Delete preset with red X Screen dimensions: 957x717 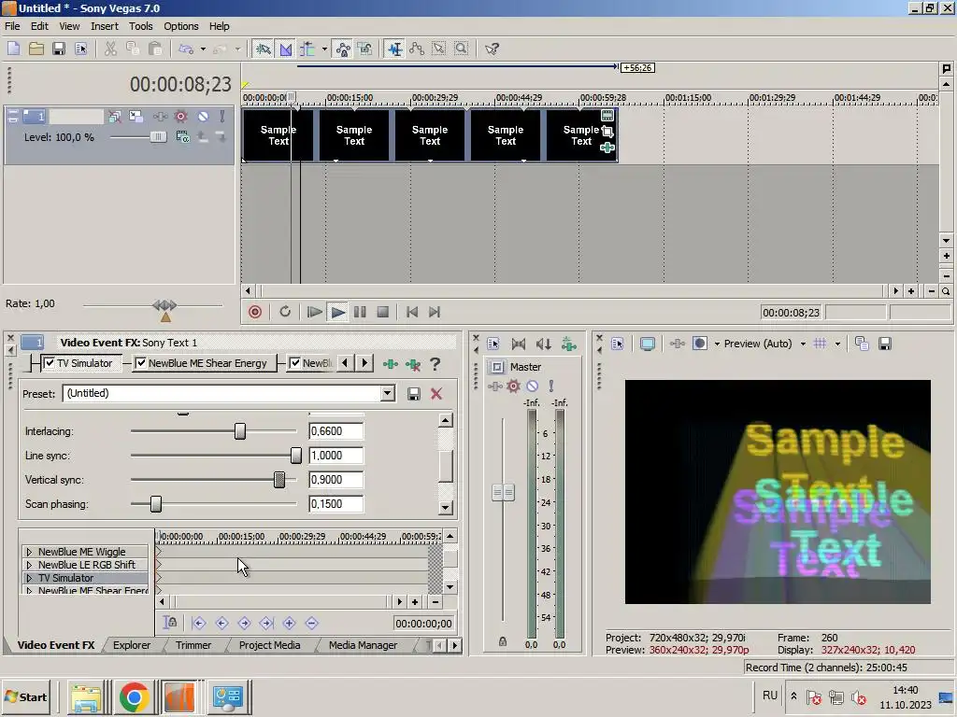pos(436,394)
